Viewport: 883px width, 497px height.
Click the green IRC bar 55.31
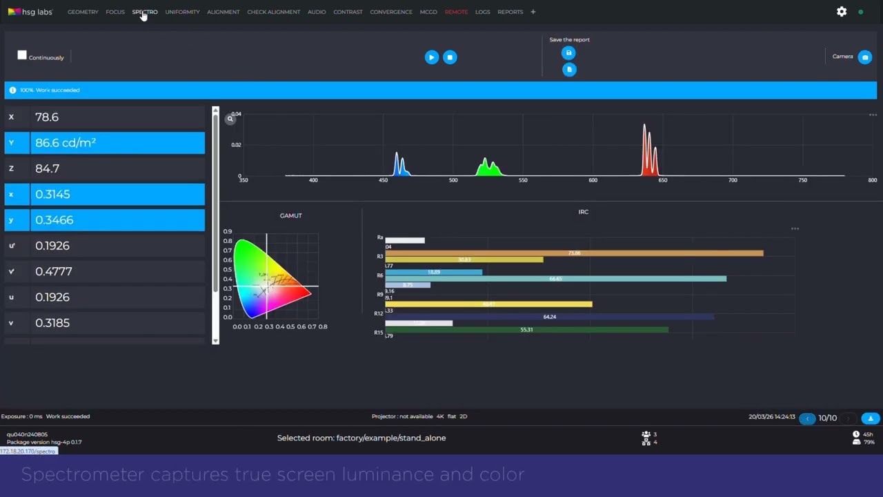click(526, 330)
